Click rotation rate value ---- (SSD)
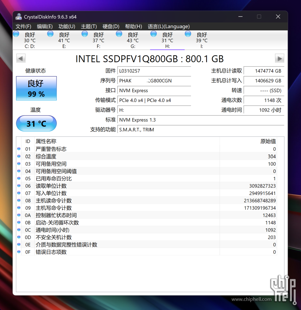301x310 pixels. tap(264, 90)
